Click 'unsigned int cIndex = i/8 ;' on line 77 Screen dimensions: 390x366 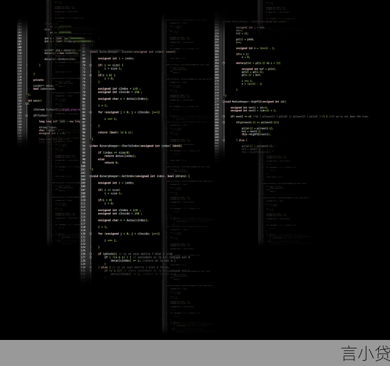point(120,89)
